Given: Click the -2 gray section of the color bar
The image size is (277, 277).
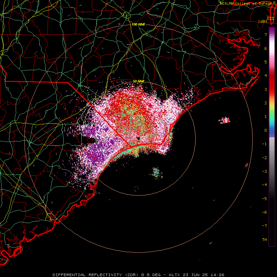Looking at the screenshot, I should (272, 158).
